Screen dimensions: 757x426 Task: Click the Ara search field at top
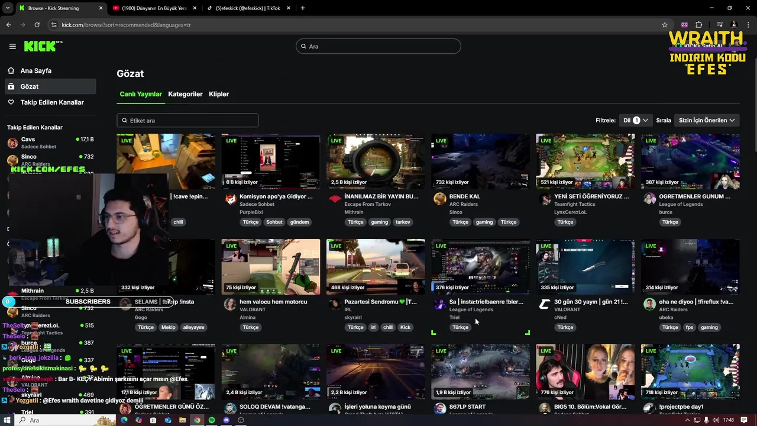click(378, 46)
